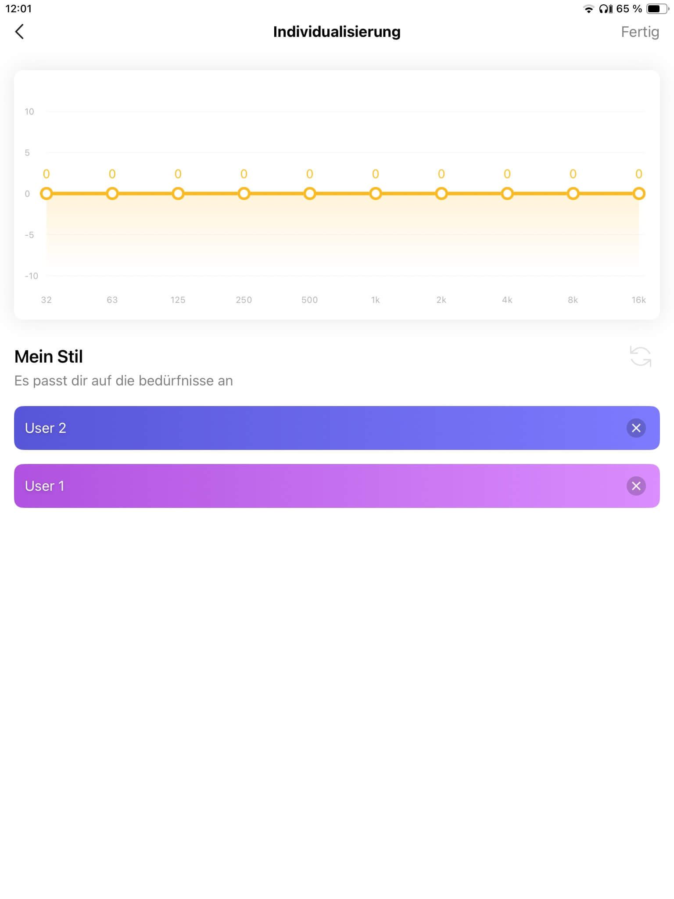
Task: Tap the 125 Hz equalizer handle
Action: click(x=178, y=194)
